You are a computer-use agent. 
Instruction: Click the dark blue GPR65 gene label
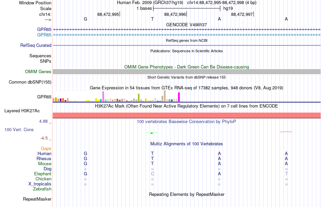pos(44,29)
